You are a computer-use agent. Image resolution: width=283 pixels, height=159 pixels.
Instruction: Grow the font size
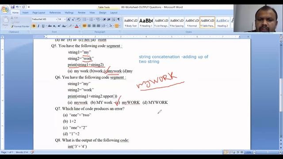tap(69, 19)
